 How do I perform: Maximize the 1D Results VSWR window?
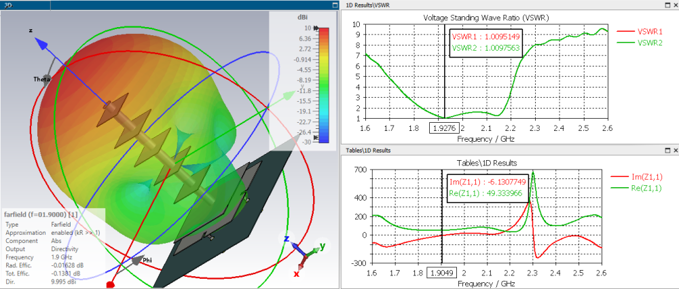(x=665, y=5)
